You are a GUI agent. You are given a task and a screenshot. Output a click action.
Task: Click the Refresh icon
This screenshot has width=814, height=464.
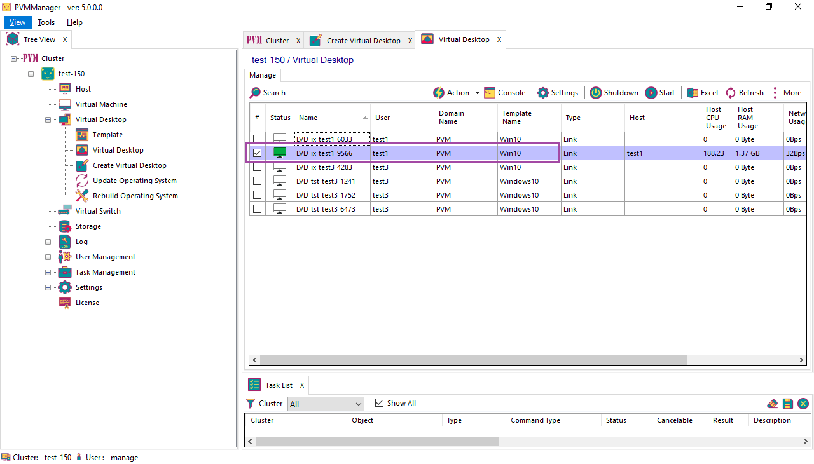pos(731,93)
